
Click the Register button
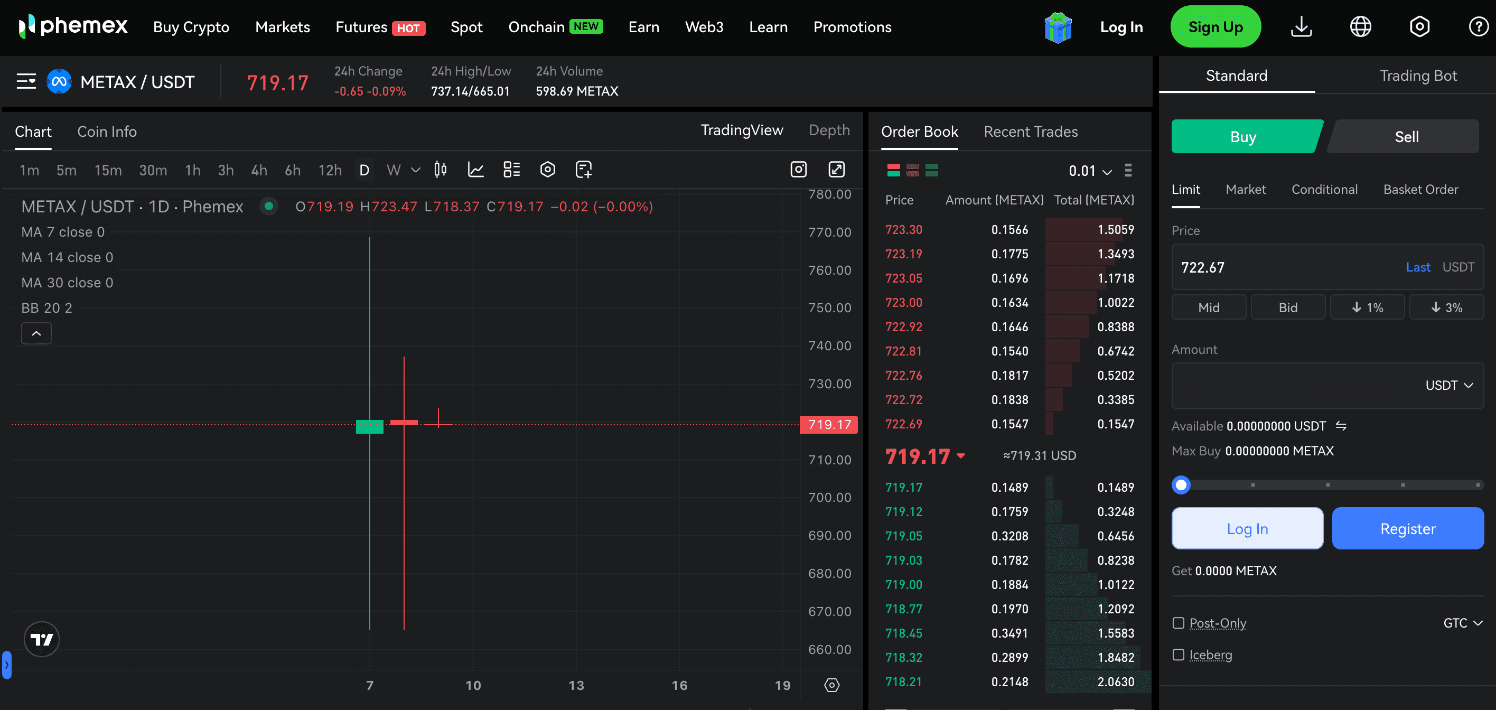[1407, 528]
